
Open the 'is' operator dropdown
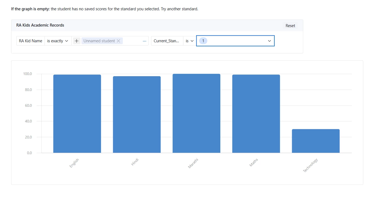(x=189, y=41)
